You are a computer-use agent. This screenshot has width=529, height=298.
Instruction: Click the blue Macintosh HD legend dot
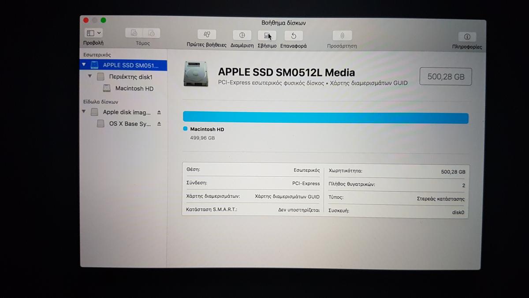point(185,129)
